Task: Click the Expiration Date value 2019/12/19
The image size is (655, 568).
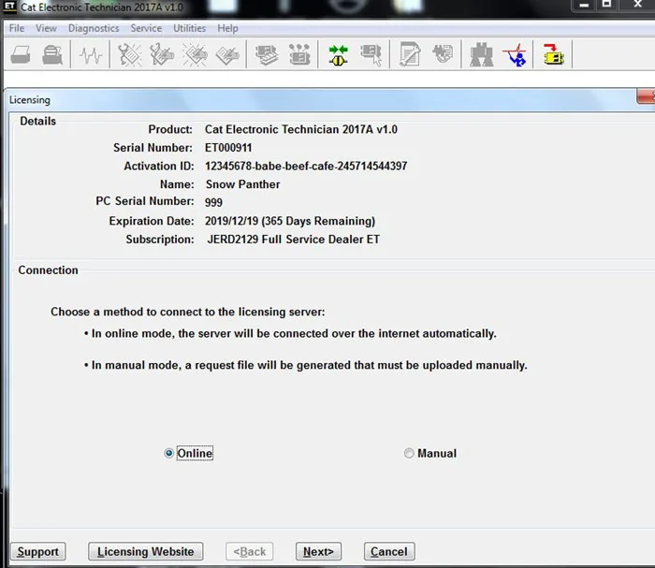Action: tap(231, 221)
